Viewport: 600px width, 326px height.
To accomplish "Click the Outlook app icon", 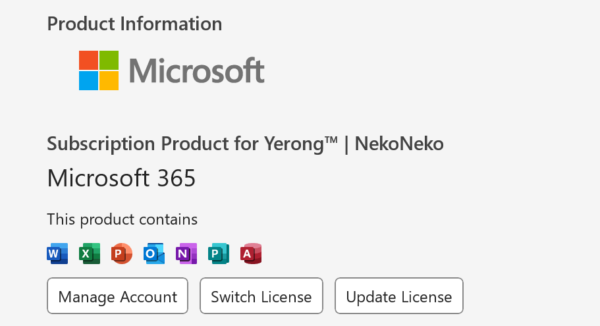I will pos(154,254).
